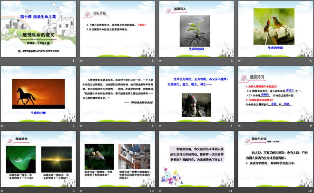This screenshot has width=314, height=193.
Task: Select slide 11 thumbnail with butterflies
Action: click(x=196, y=159)
